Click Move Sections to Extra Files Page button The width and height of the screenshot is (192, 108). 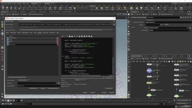[17, 77]
